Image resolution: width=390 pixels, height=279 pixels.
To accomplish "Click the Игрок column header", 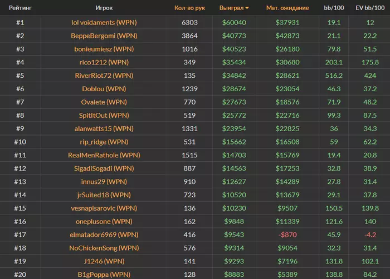I will click(x=104, y=8).
